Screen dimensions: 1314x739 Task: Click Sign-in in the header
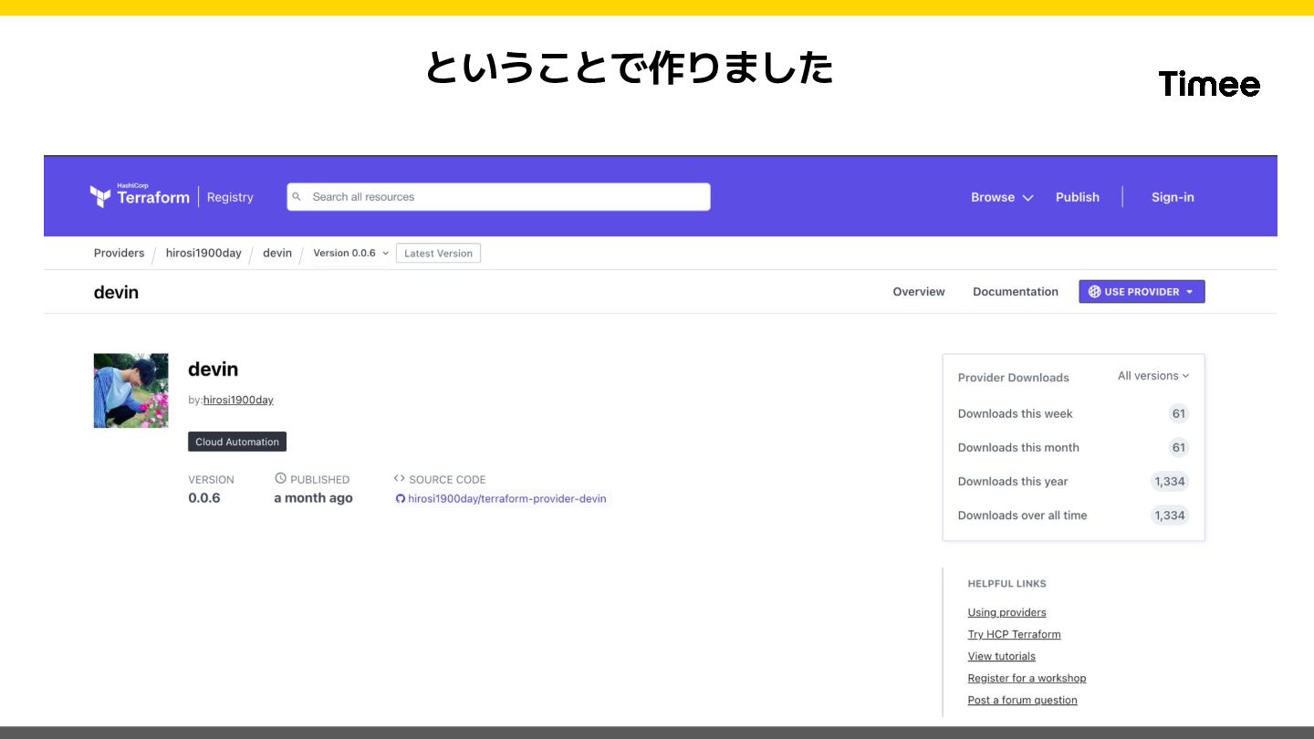pyautogui.click(x=1173, y=197)
